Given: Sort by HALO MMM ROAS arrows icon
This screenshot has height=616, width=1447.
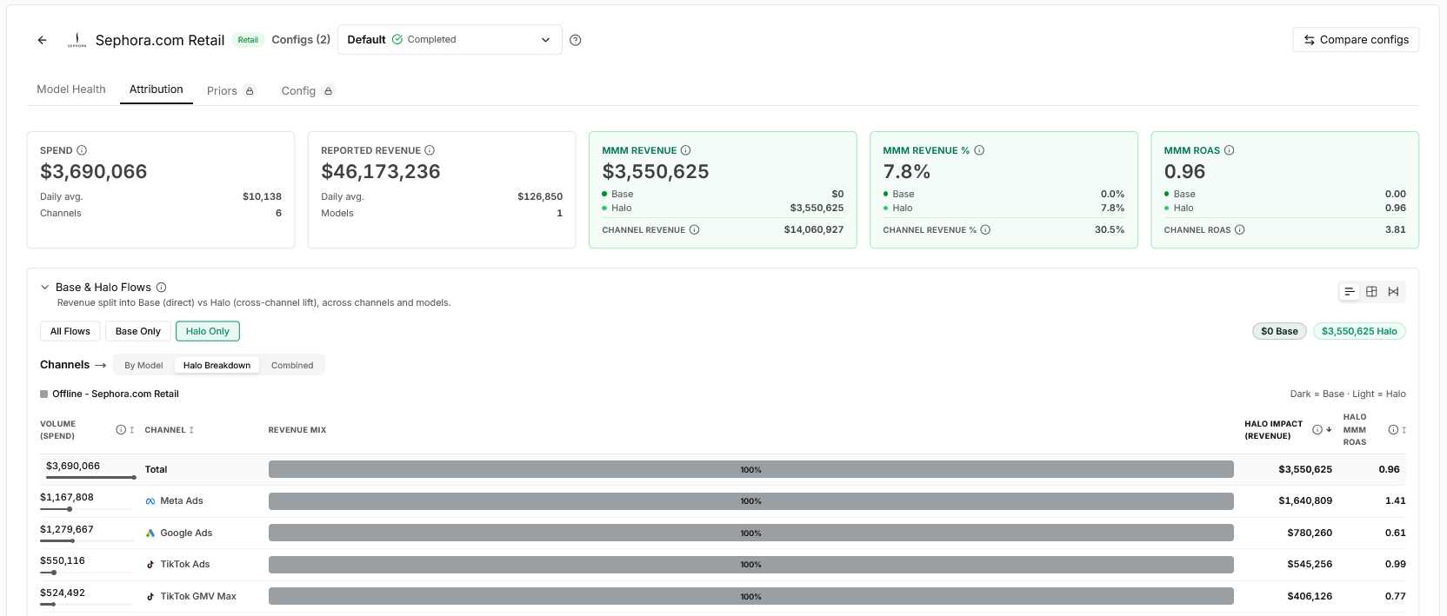Looking at the screenshot, I should 1404,430.
